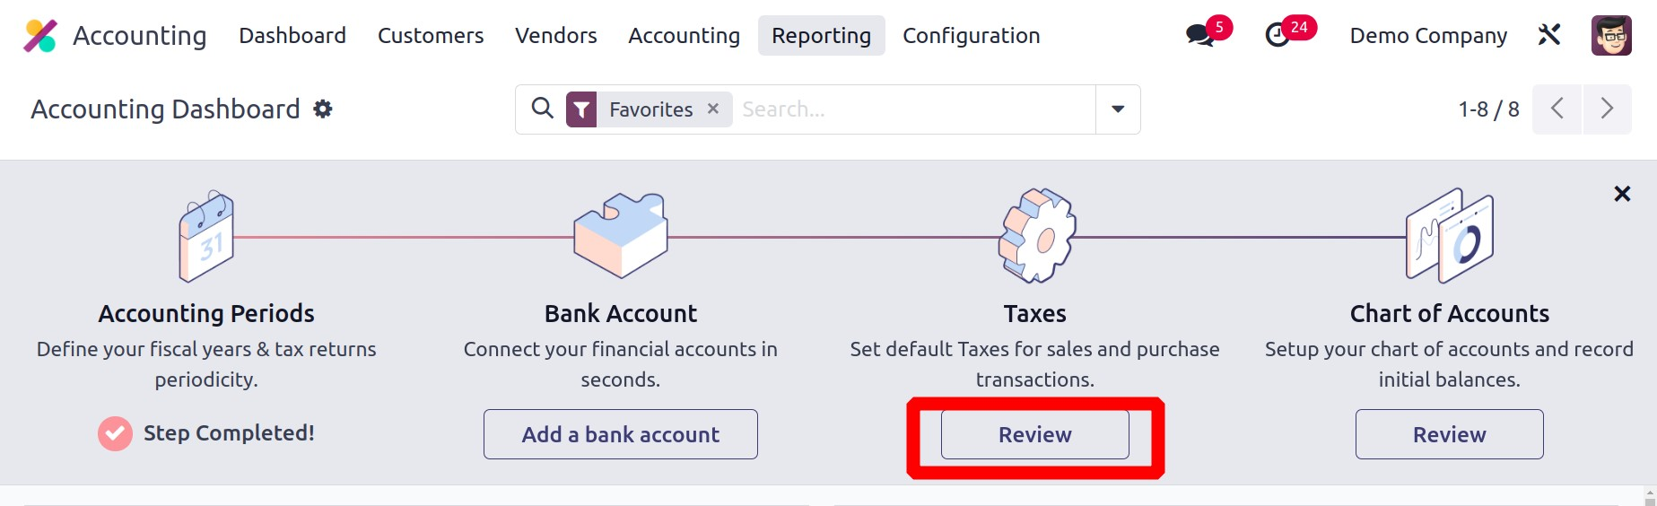Open the activities clock icon
The height and width of the screenshot is (506, 1657).
(1278, 36)
